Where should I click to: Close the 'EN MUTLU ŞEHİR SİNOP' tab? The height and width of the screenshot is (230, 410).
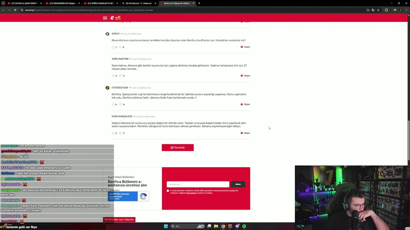41,3
